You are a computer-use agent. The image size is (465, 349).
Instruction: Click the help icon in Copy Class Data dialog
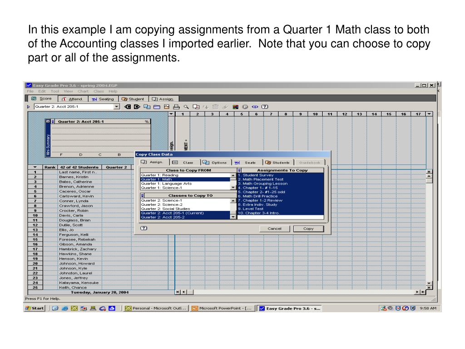(x=144, y=228)
